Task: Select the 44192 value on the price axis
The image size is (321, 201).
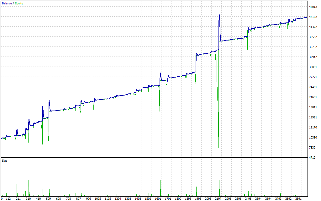Action: 313,17
